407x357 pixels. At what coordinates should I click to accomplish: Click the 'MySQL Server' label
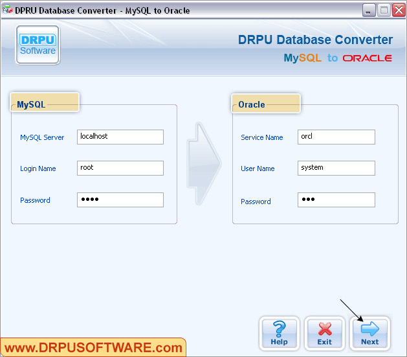[42, 137]
